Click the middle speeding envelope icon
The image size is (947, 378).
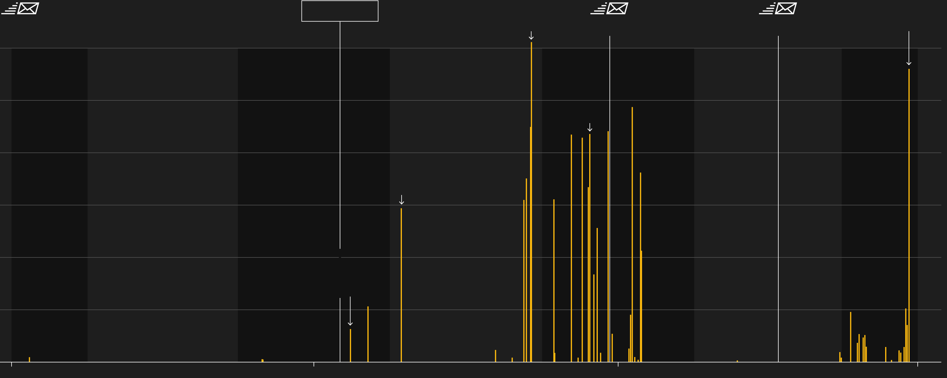click(610, 9)
